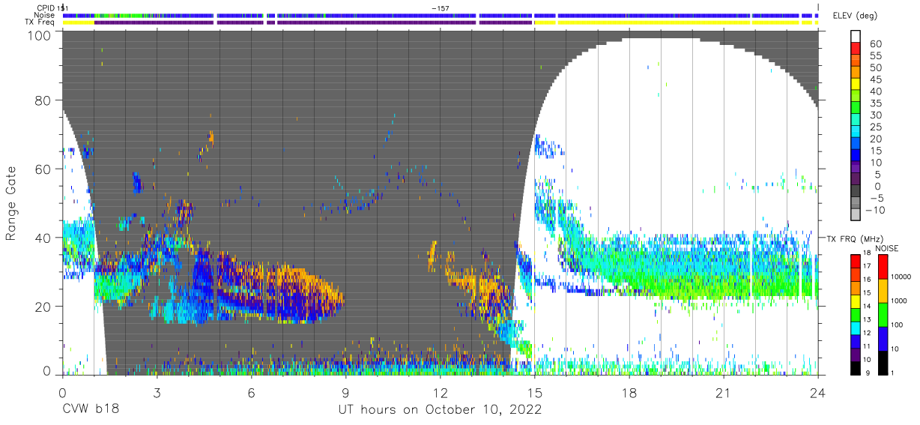Click the TX Freq strip above the plot
The height and width of the screenshot is (425, 920).
[x=441, y=22]
